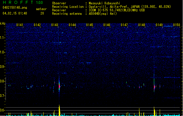This screenshot has width=183, height=116.
Task: Click the strong meteor echo after 0143
Action: coord(59,86)
